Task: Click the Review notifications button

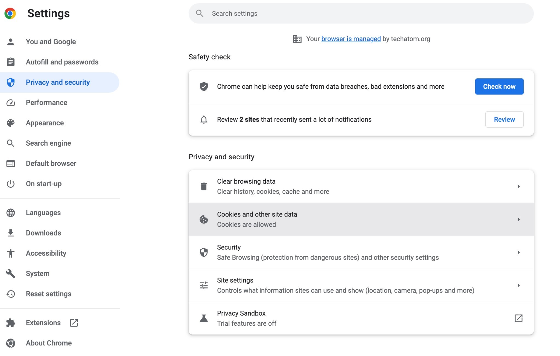Action: [504, 119]
